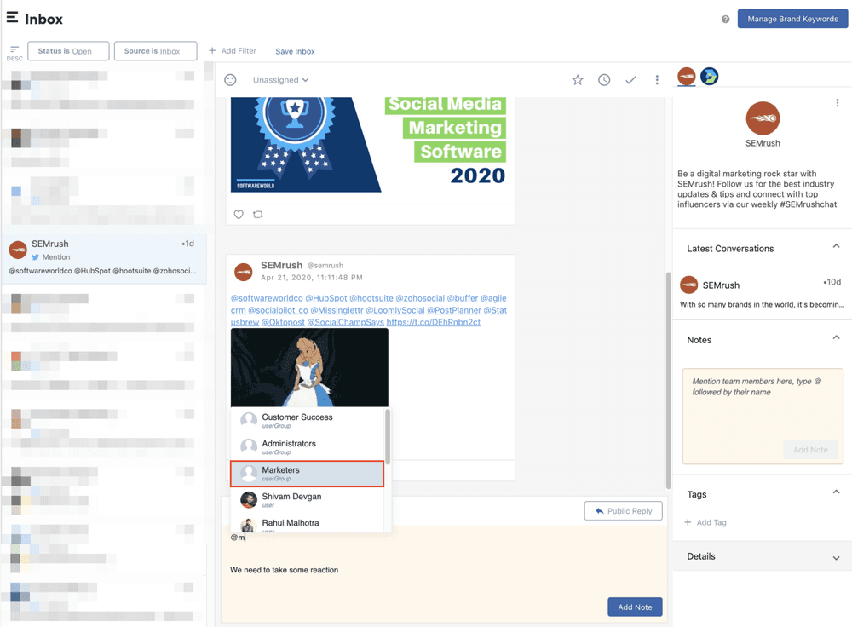Expand the Details section
Screen dimensions: 852x627
(x=836, y=557)
